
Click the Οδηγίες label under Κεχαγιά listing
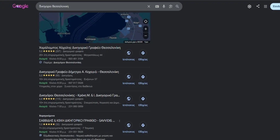[x=143, y=83]
